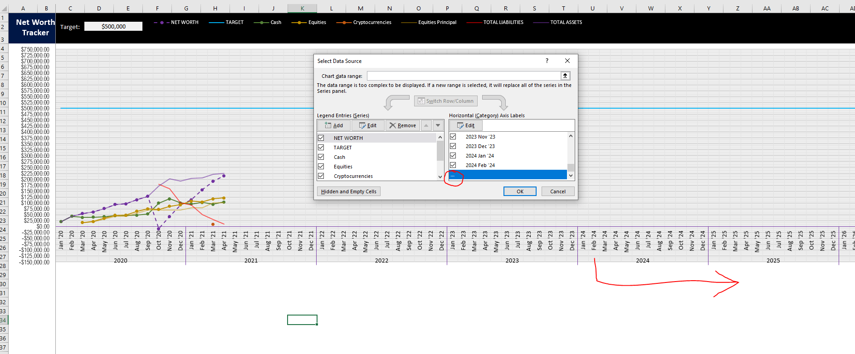Image resolution: width=855 pixels, height=354 pixels.
Task: Click the -$150,000.00 axis value
Action: tap(34, 262)
